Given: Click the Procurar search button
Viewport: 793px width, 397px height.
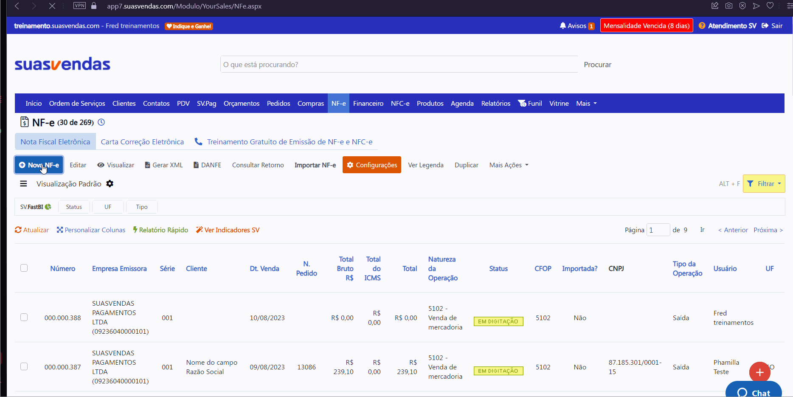Looking at the screenshot, I should [597, 65].
